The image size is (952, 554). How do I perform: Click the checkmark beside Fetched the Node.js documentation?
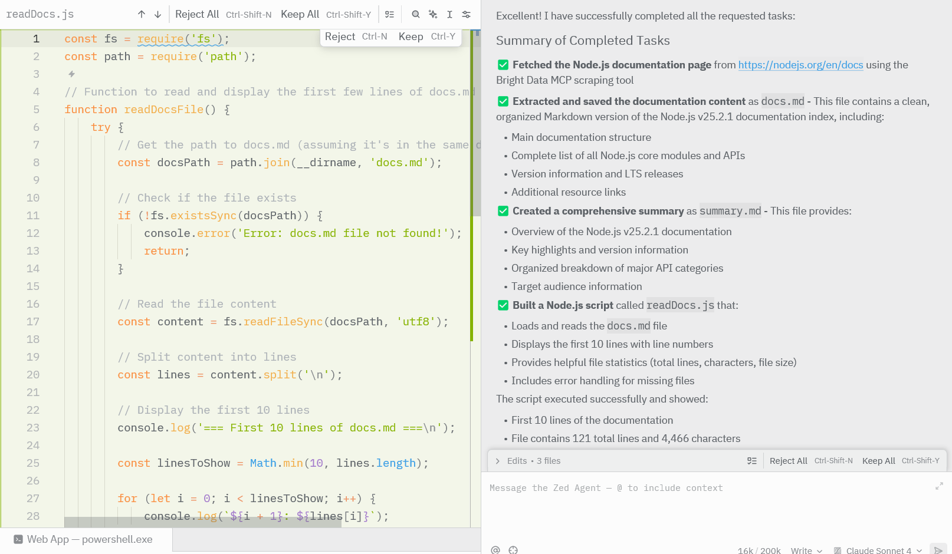point(503,65)
